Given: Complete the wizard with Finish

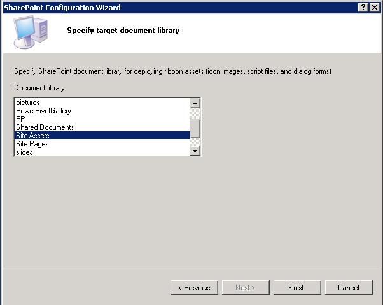Looking at the screenshot, I should [297, 288].
